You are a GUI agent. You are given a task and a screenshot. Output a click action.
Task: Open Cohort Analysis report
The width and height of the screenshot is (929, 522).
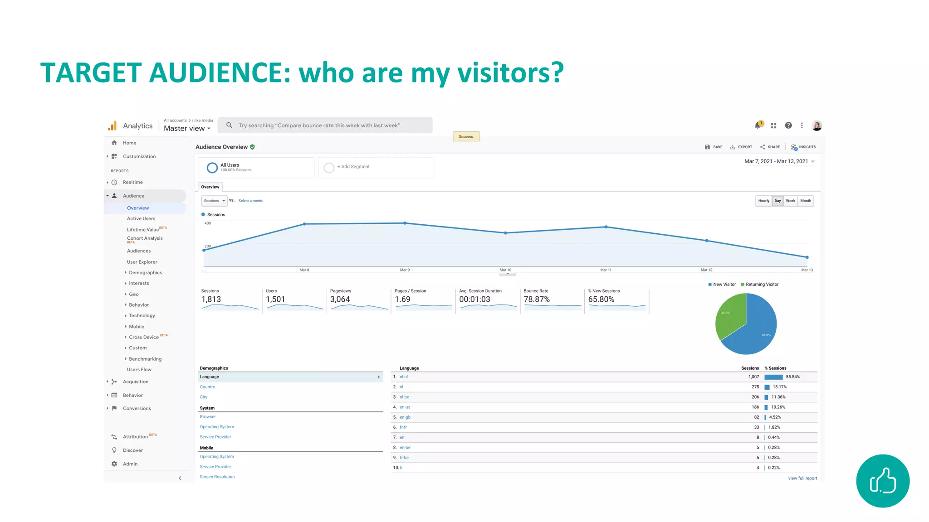click(145, 239)
